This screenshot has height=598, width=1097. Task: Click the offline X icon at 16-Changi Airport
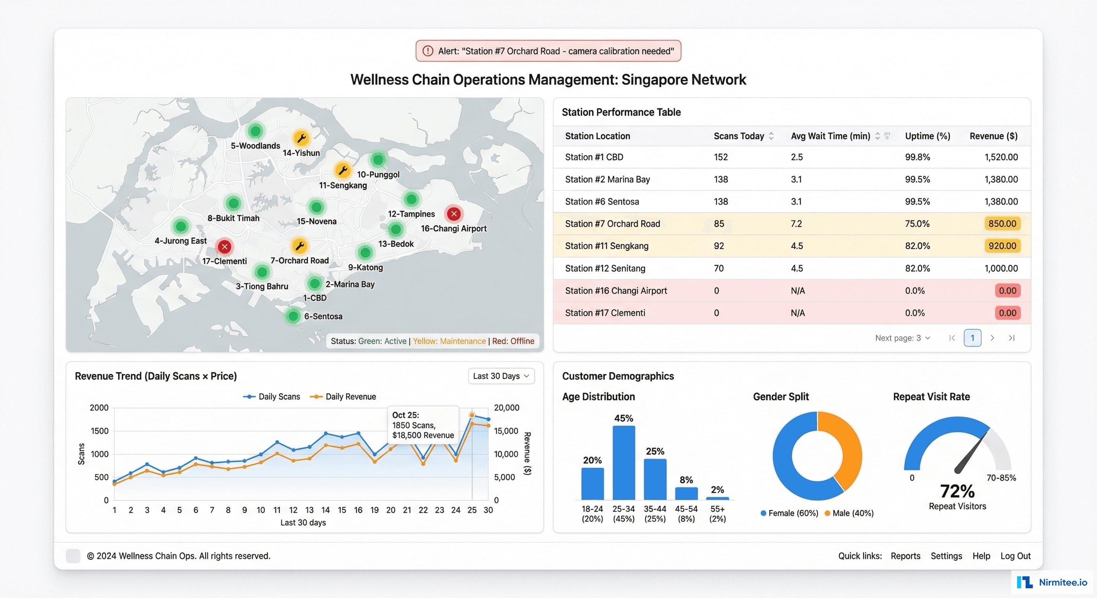(x=453, y=214)
